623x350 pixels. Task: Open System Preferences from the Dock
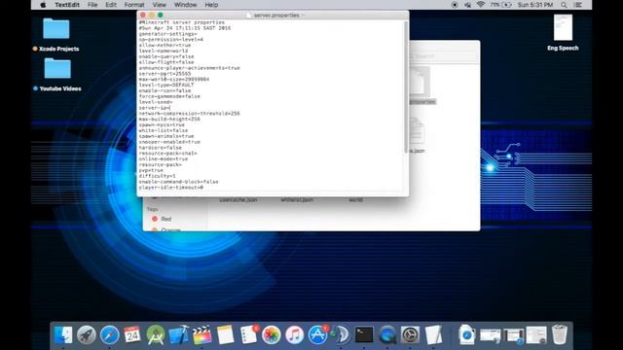tap(410, 335)
